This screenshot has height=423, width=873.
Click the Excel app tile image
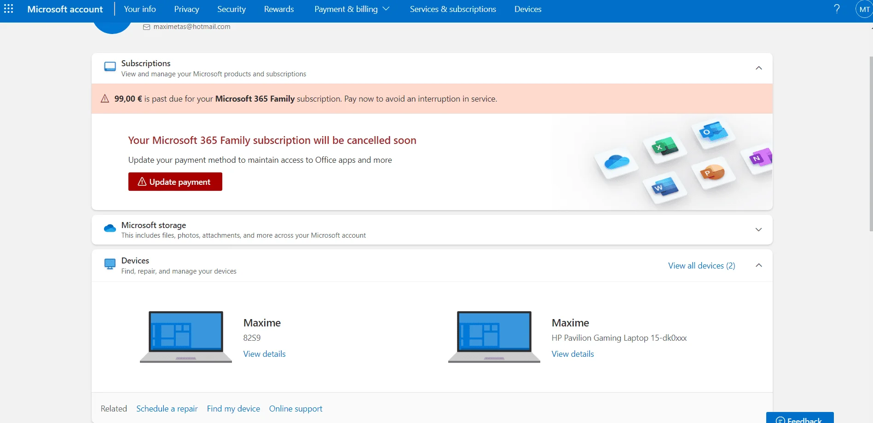(x=665, y=147)
